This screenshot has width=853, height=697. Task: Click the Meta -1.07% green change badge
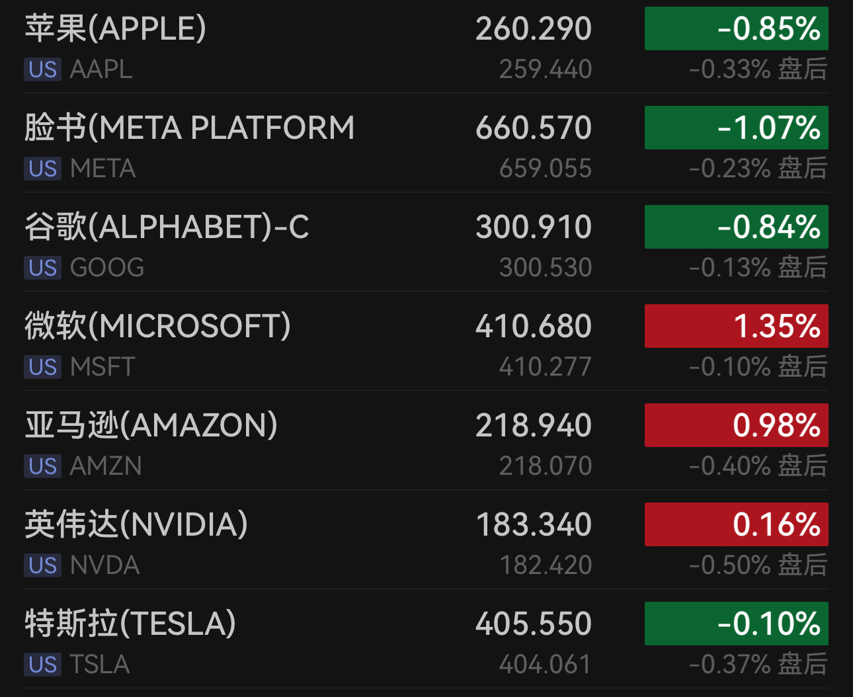coord(736,128)
